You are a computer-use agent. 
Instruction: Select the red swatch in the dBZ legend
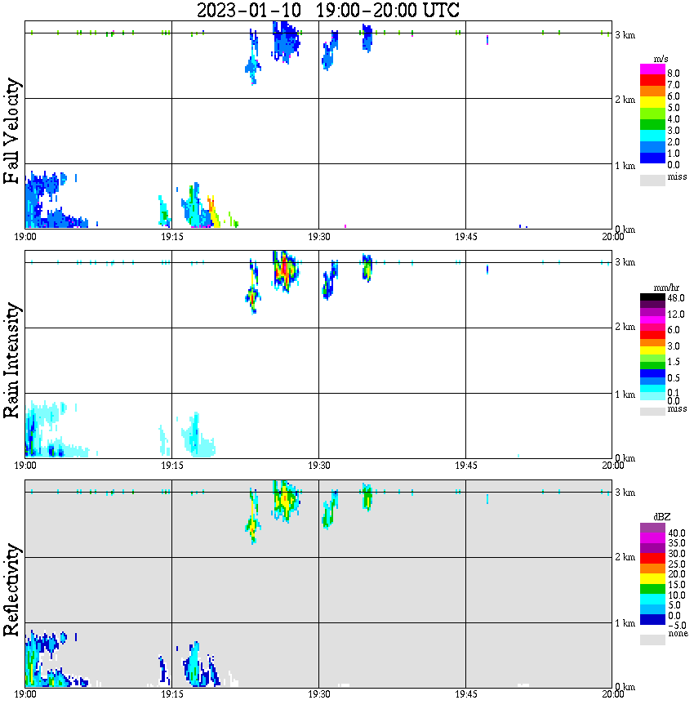[652, 558]
